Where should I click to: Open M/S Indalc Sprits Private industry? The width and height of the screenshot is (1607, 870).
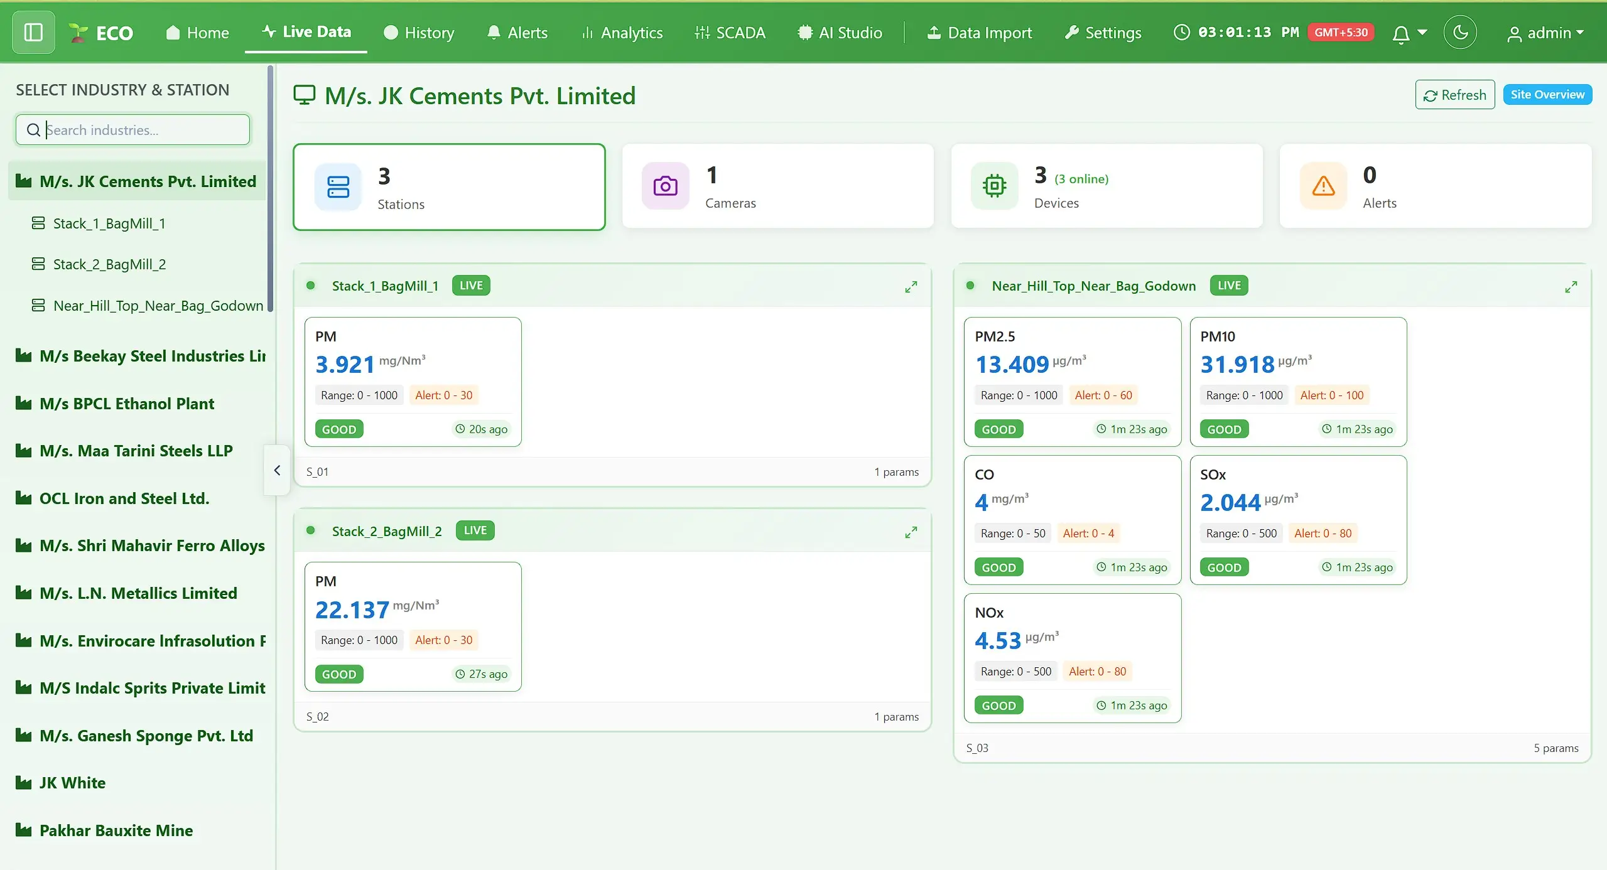coord(139,688)
